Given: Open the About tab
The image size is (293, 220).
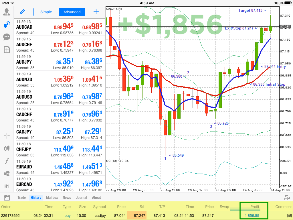Looking at the screenshot, I should (x=96, y=198).
